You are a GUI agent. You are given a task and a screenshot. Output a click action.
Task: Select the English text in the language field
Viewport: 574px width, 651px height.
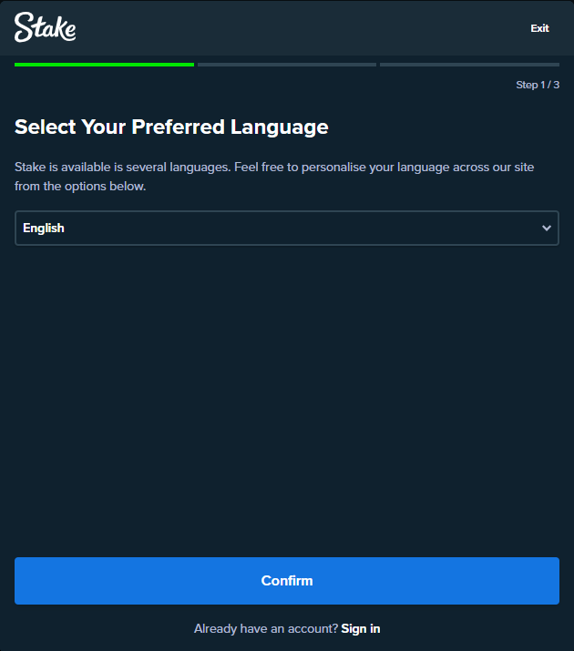pyautogui.click(x=44, y=228)
